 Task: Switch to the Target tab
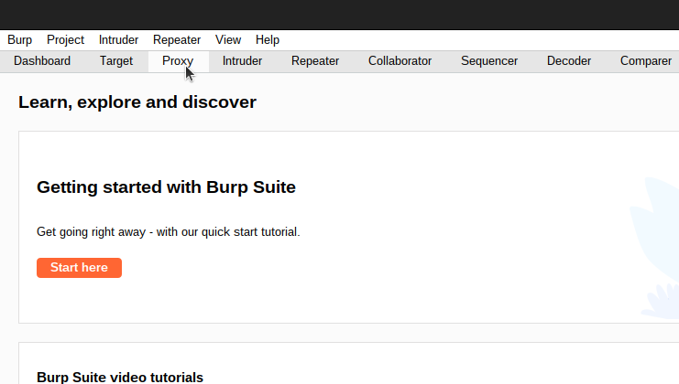[x=116, y=61]
